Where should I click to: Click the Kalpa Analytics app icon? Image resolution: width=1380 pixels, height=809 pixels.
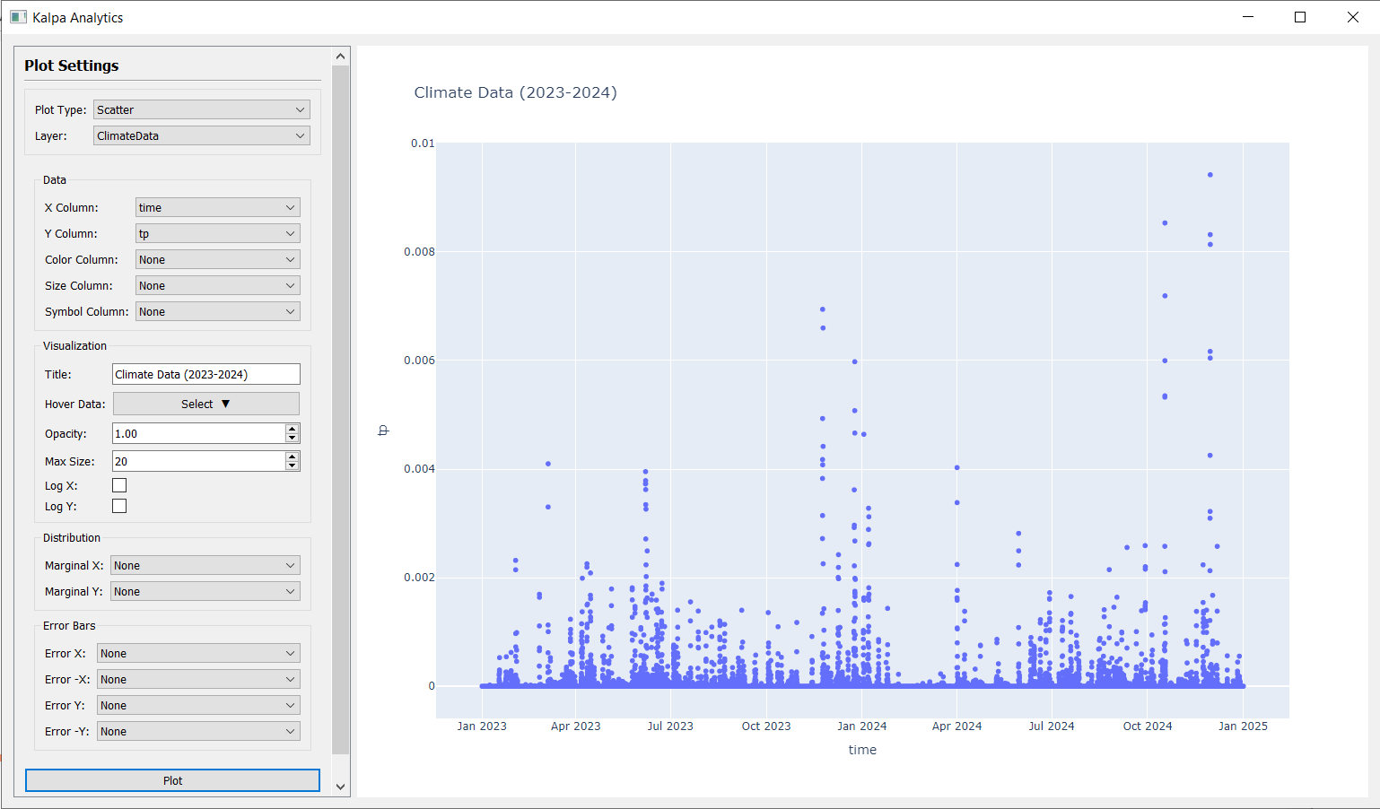point(18,17)
